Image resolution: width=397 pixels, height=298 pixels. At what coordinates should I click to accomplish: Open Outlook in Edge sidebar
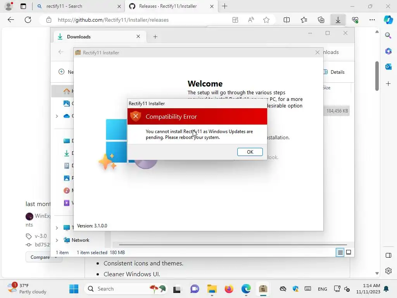coord(388,67)
